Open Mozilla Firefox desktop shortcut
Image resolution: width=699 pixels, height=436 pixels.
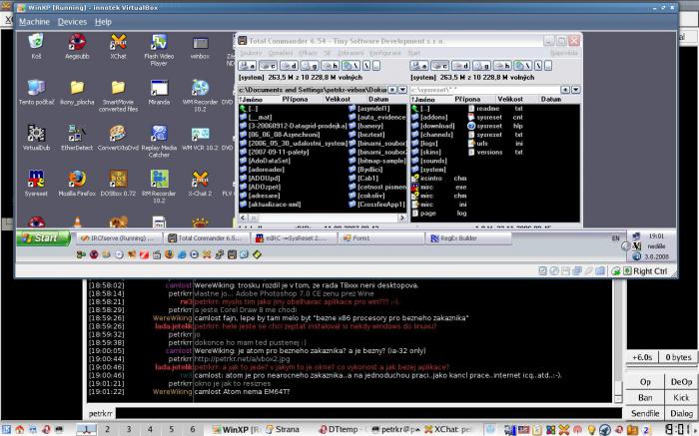[x=77, y=184]
